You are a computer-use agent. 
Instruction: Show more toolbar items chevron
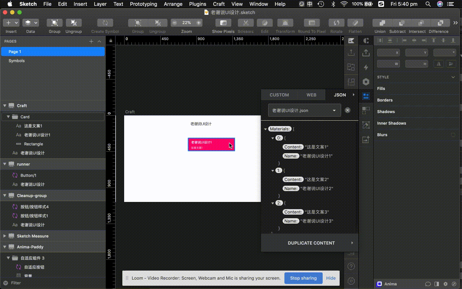tap(456, 23)
